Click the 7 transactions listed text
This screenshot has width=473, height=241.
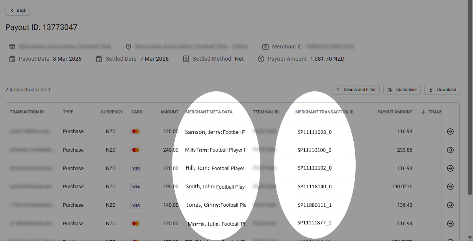tap(28, 90)
